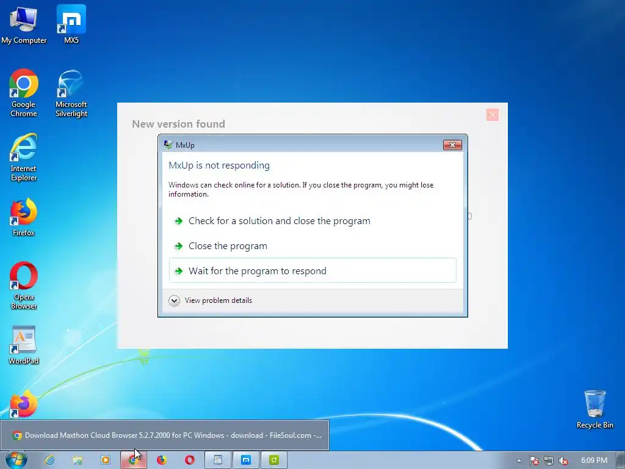Click the MxUp dialog title icon
The image size is (625, 469).
(168, 145)
